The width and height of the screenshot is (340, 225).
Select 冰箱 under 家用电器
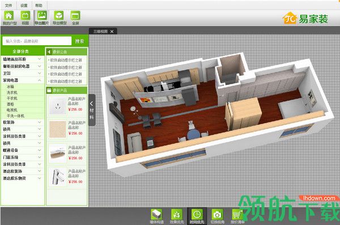coord(10,86)
